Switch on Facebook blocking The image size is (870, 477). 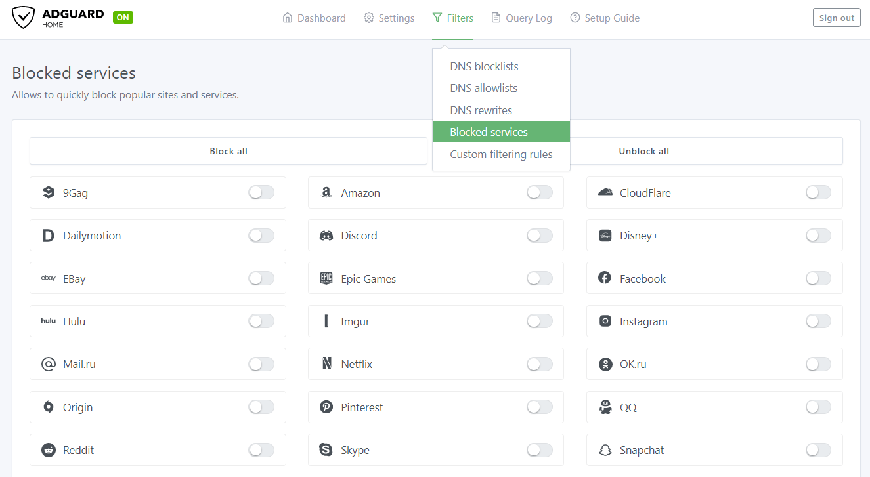tap(818, 278)
